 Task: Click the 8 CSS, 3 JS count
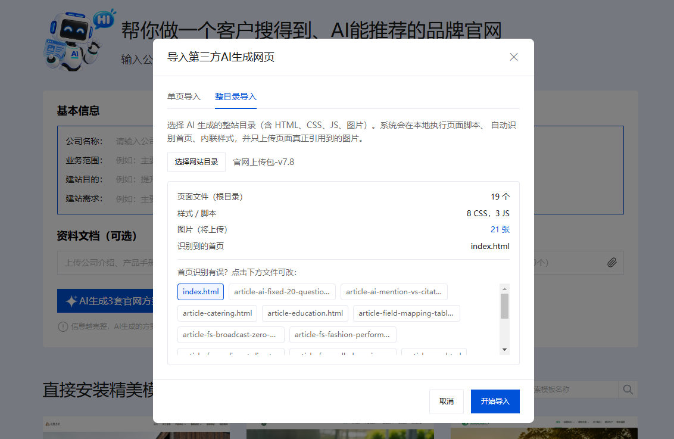(488, 213)
